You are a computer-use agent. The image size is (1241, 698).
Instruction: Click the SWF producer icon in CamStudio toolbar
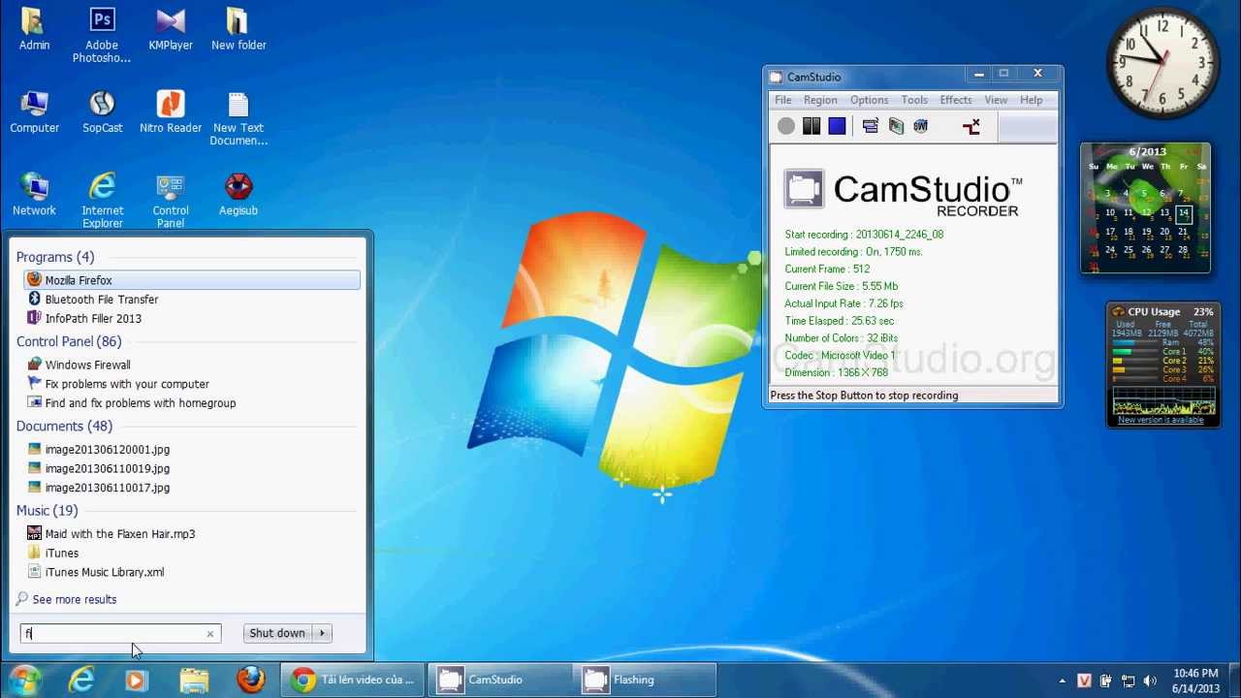pyautogui.click(x=920, y=126)
